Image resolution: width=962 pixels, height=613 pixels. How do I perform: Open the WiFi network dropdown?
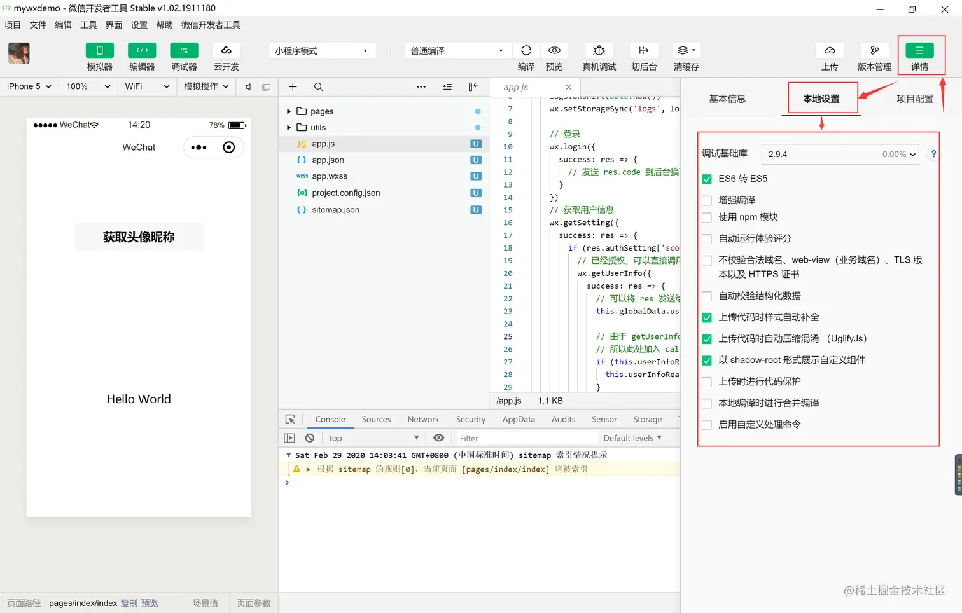pos(147,86)
